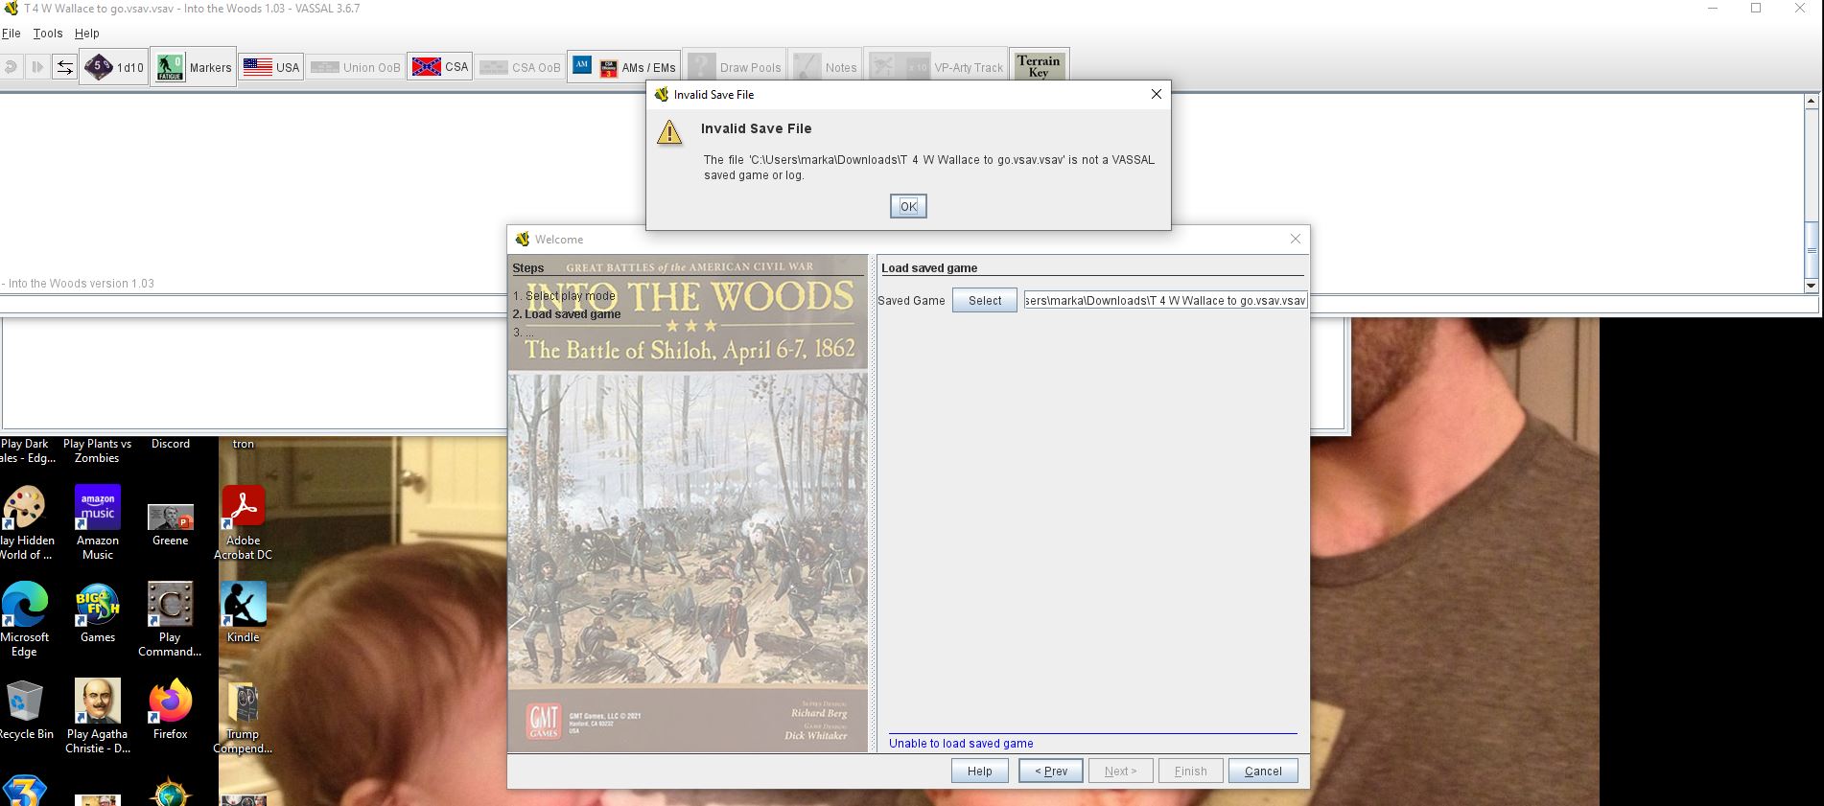Screen dimensions: 1824x806
Task: Open Big Fish Games shortcut
Action: point(98,612)
